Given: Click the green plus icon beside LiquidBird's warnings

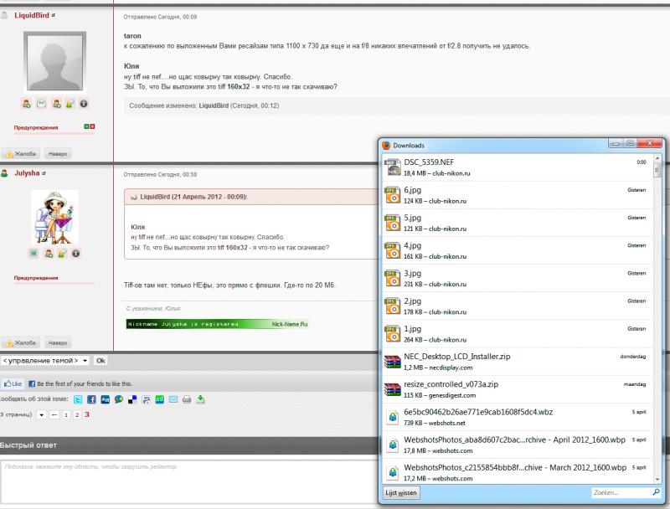Looking at the screenshot, I should pyautogui.click(x=86, y=126).
